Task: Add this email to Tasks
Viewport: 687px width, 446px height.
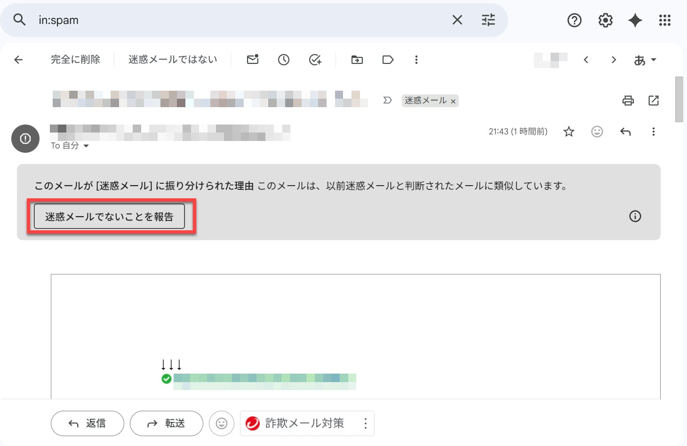Action: 315,60
